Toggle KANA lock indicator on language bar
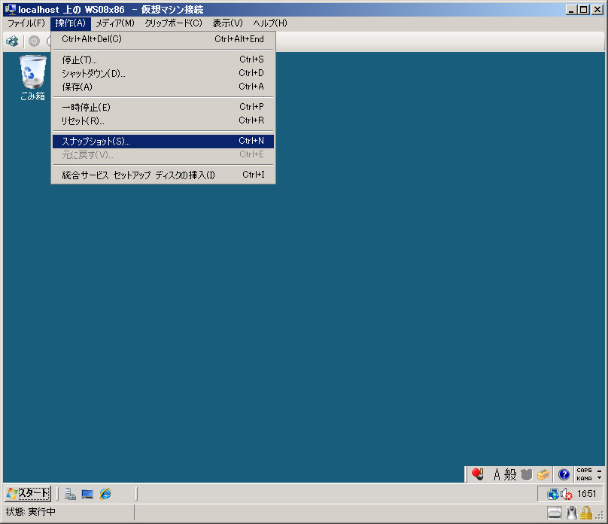The width and height of the screenshot is (608, 524). pos(585,478)
